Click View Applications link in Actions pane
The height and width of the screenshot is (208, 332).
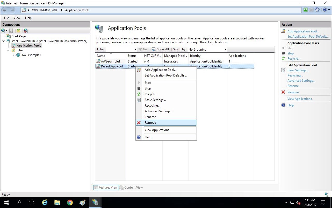[x=299, y=99]
